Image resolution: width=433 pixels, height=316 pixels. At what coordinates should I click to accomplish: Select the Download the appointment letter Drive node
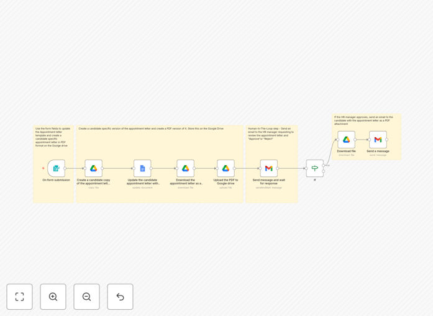pyautogui.click(x=185, y=168)
